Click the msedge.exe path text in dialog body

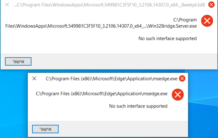tap(101, 94)
